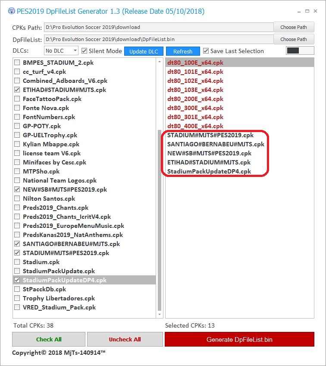This screenshot has width=326, height=366.
Task: Uncheck NEW#SB#MJTS#PES2019.cpk in left list
Action: pyautogui.click(x=17, y=189)
